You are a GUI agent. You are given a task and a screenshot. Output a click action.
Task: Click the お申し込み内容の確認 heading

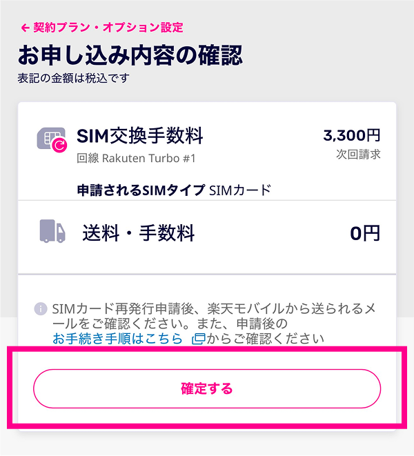(x=130, y=54)
